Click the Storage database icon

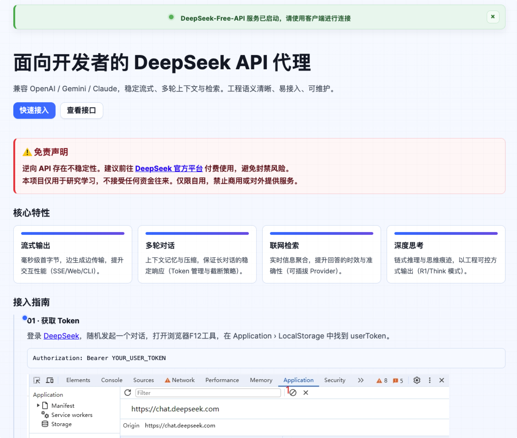[x=45, y=424]
